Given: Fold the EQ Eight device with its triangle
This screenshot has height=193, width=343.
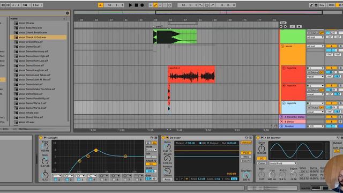Looking at the screenshot, I should 45,138.
